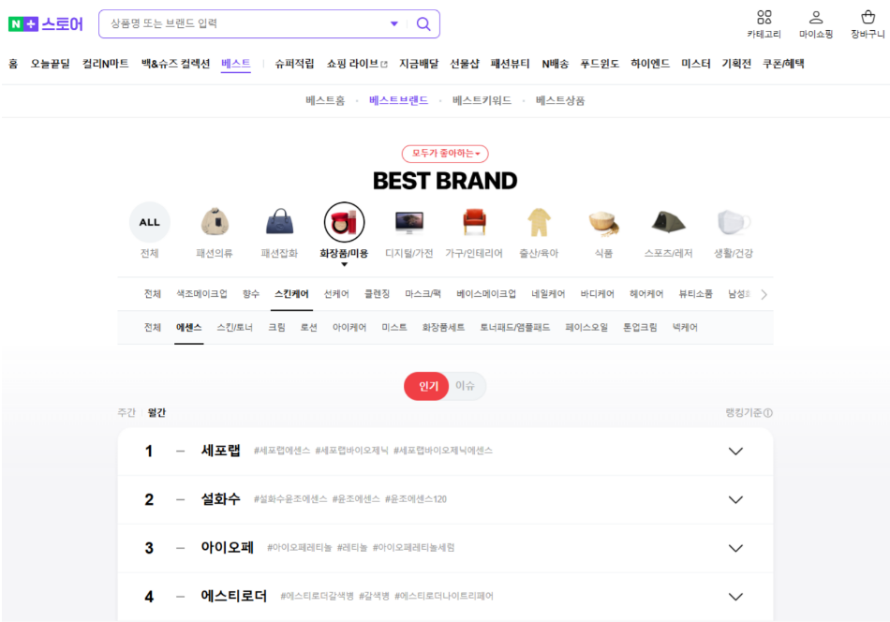This screenshot has height=622, width=890.
Task: Open the 랭킹기준 info link
Action: [x=749, y=412]
